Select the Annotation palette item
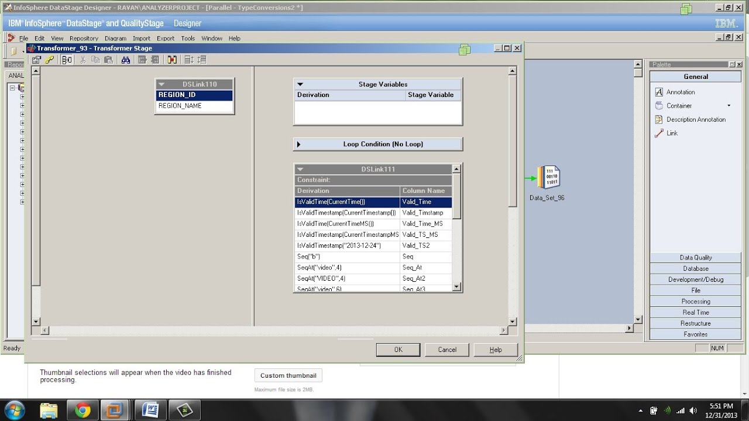The image size is (749, 421). click(x=681, y=92)
